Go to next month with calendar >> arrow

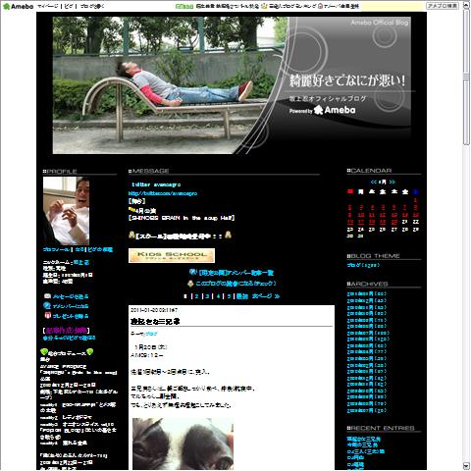[392, 182]
